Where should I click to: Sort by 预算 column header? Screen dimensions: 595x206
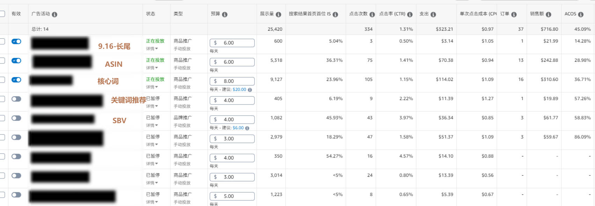tap(215, 14)
